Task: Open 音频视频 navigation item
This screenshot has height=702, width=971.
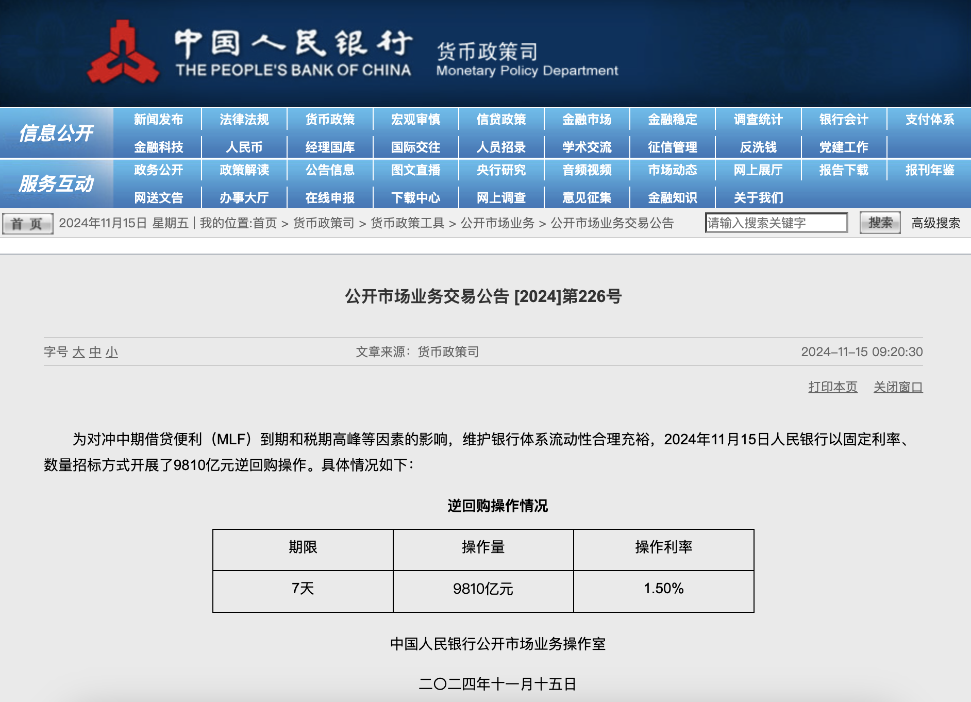Action: 587,170
